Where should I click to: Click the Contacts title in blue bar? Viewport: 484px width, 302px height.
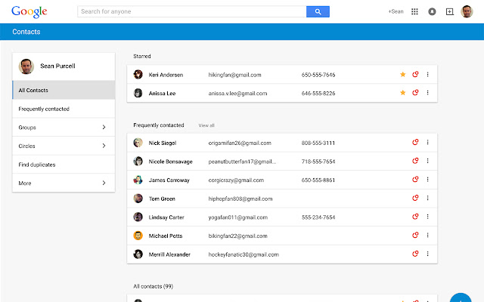click(26, 32)
